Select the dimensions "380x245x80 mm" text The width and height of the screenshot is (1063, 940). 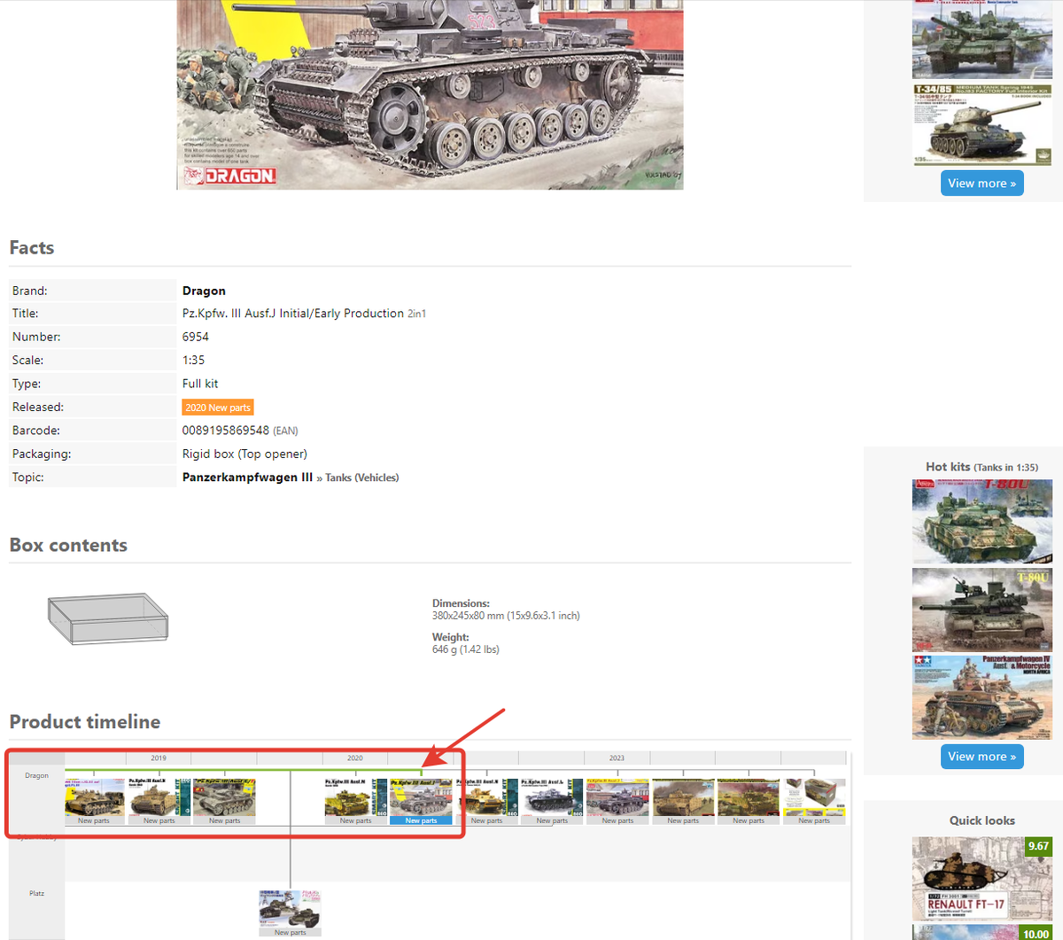pos(469,616)
